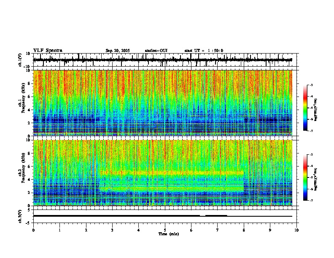The height and width of the screenshot is (258, 334).
Task: Click the "-5" tick of ch.3 voltage axis
Action: click(x=28, y=223)
